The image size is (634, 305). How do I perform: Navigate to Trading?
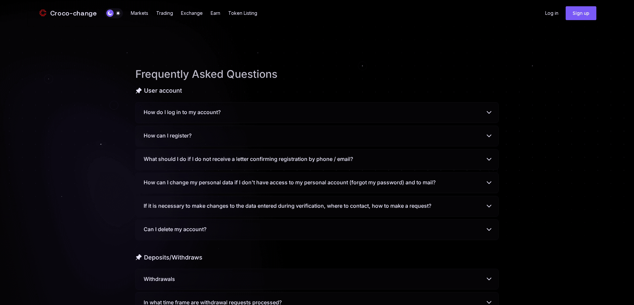tap(164, 13)
